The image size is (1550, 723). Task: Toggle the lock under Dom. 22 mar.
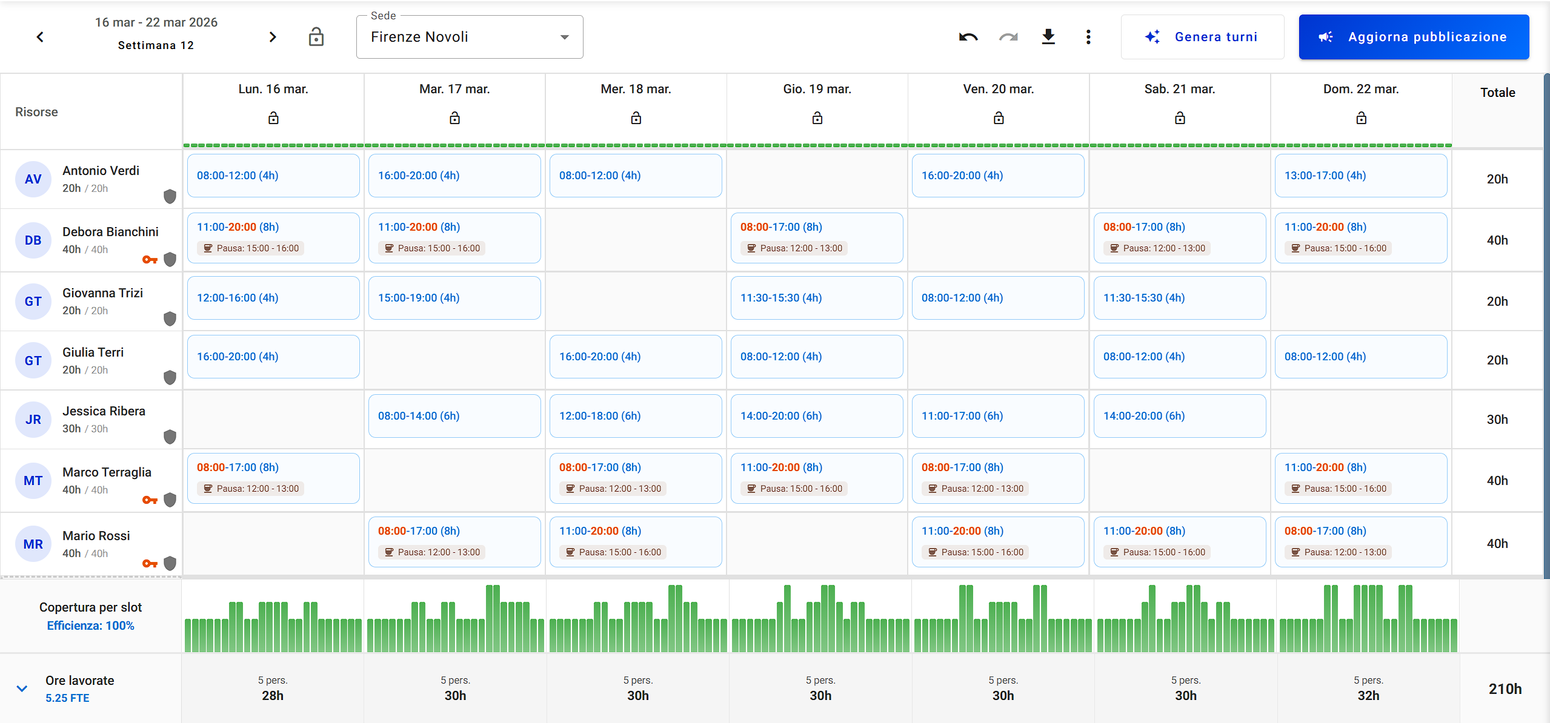pos(1361,118)
